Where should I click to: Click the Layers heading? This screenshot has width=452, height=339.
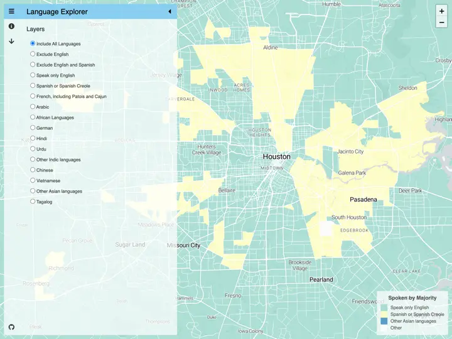[x=35, y=29]
